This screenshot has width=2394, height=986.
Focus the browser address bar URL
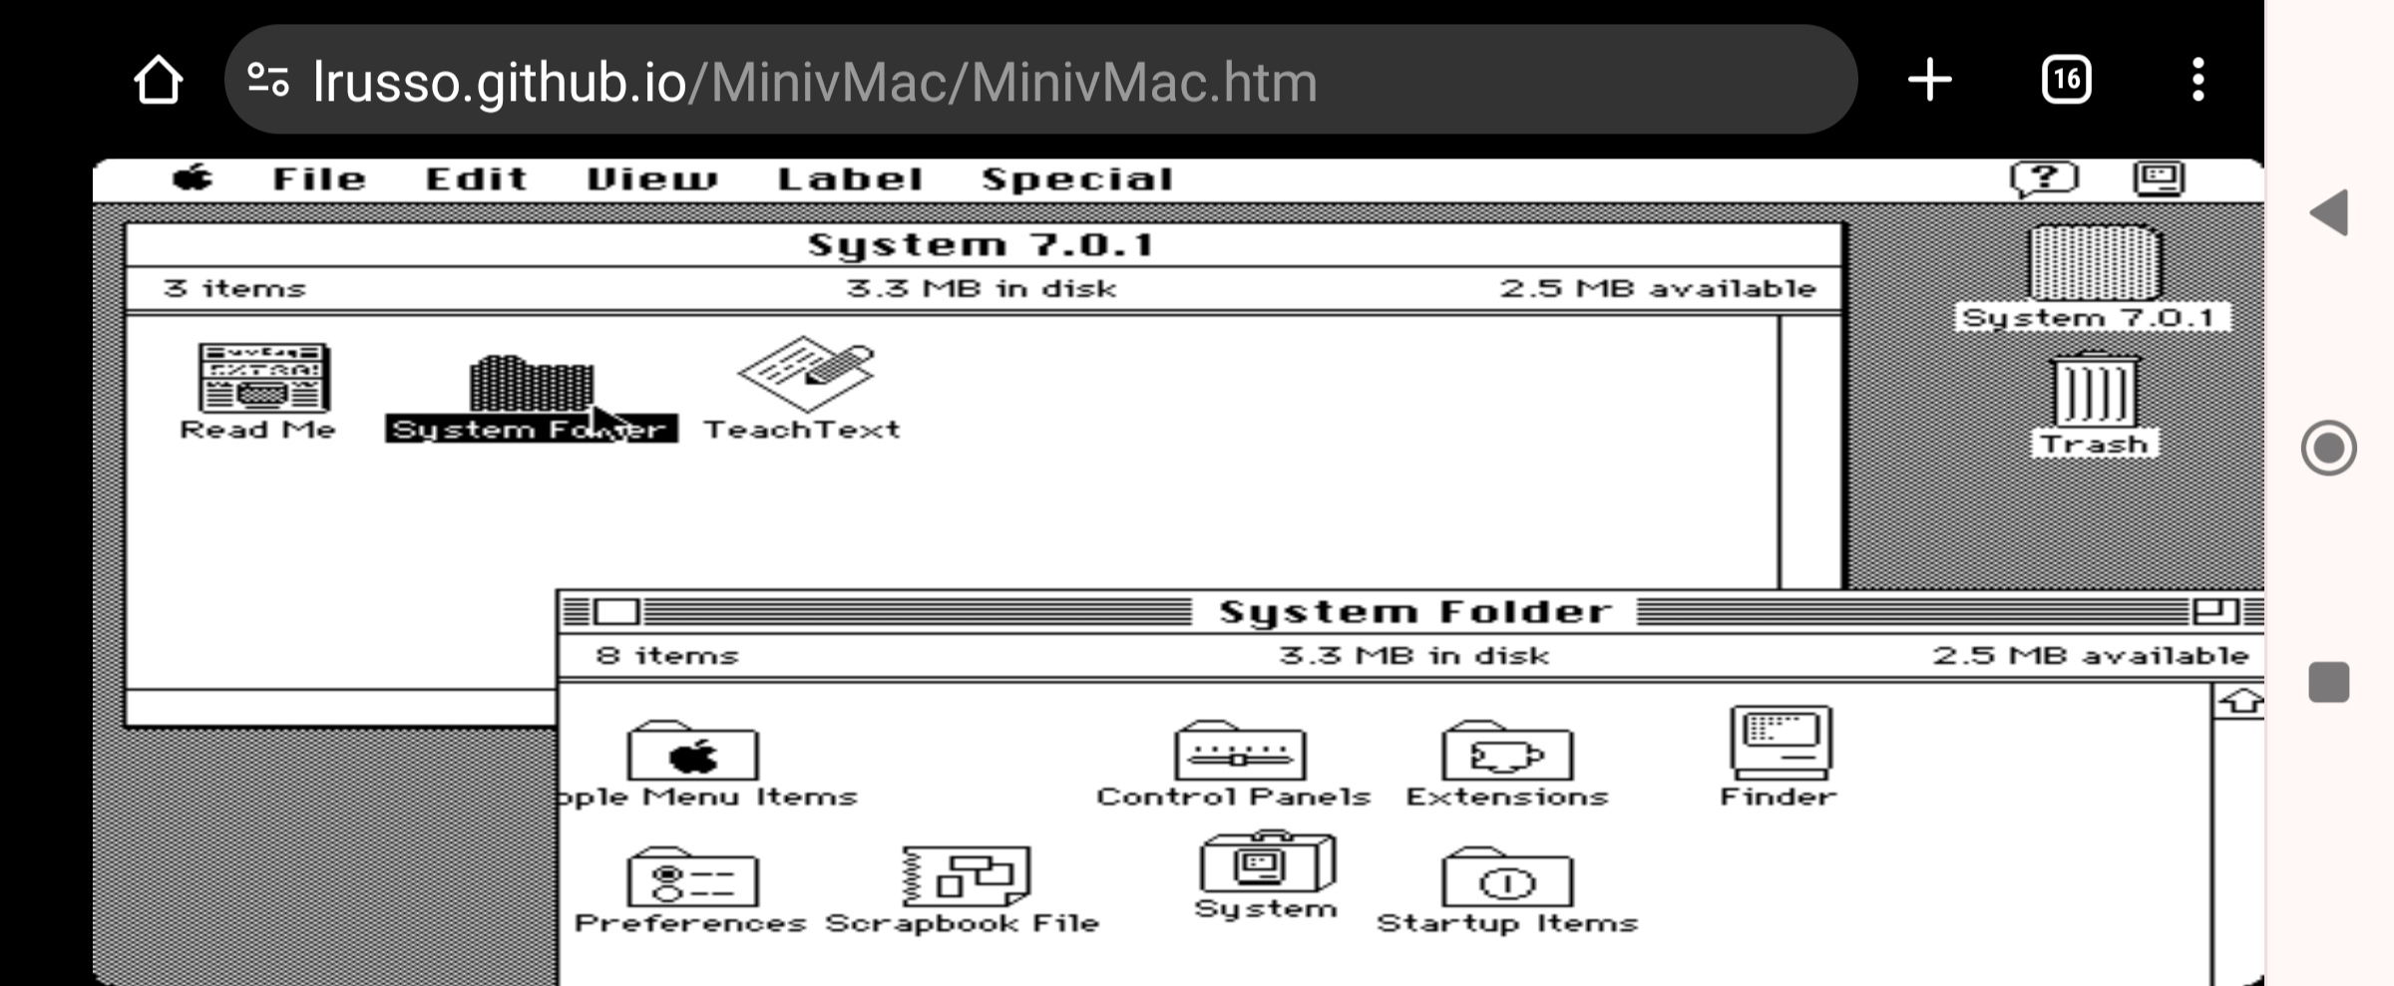tap(815, 82)
